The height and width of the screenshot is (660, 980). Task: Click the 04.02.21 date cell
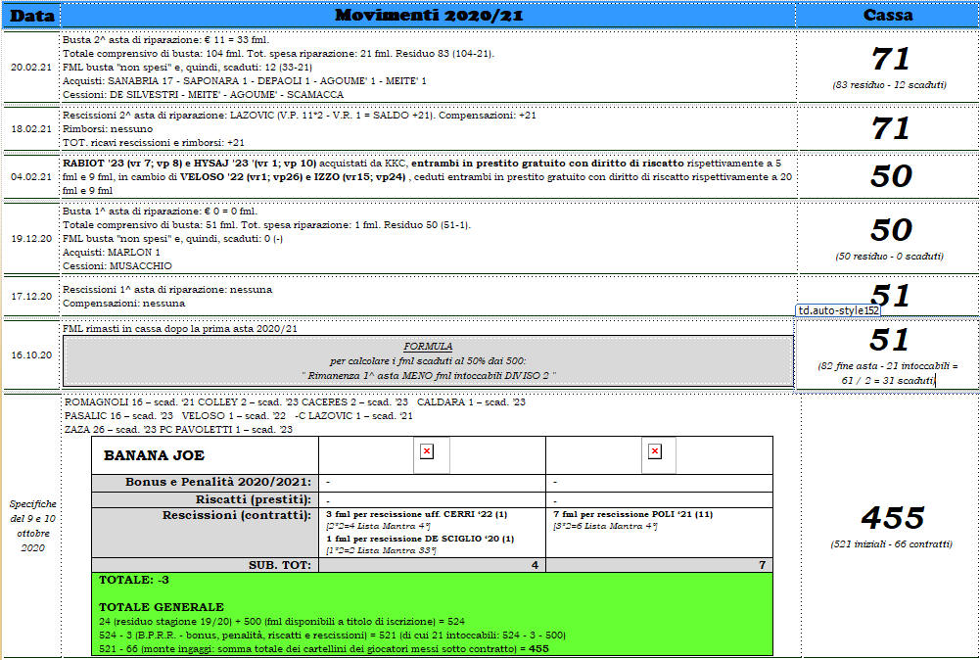click(x=31, y=177)
